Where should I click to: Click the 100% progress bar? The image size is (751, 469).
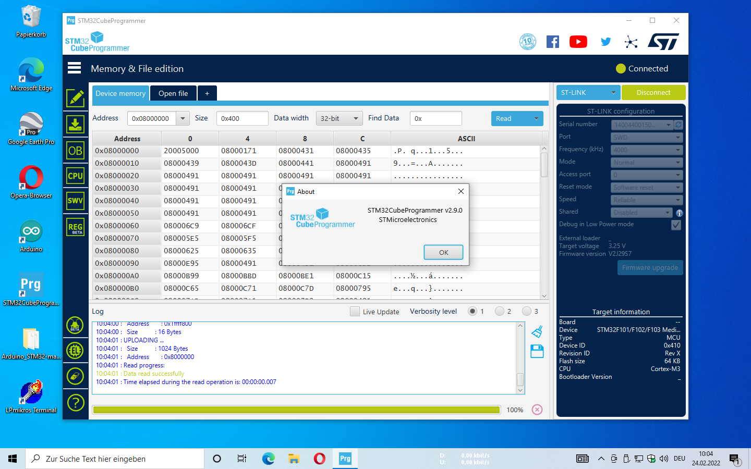pos(296,410)
